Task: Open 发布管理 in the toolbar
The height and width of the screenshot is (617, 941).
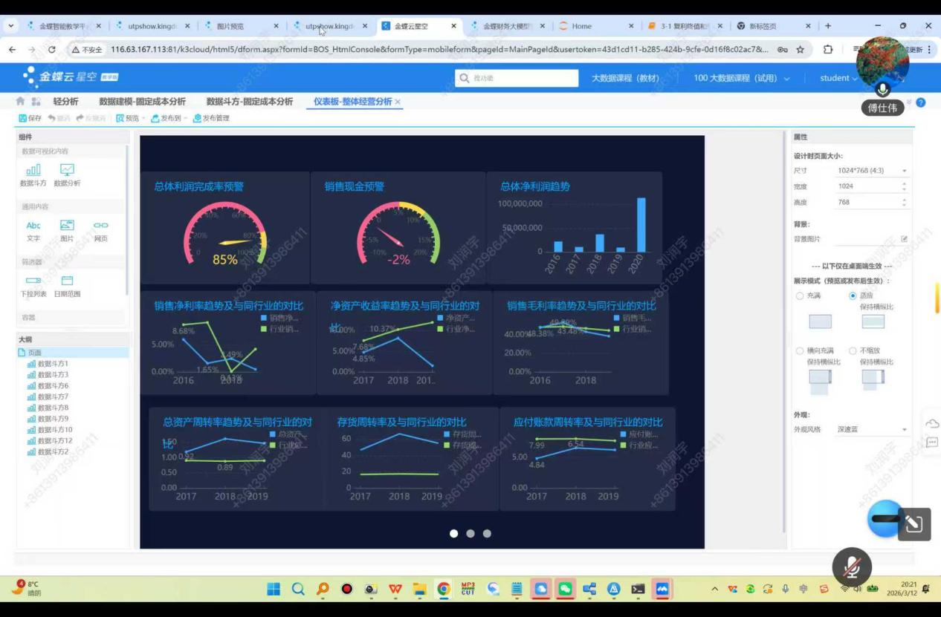Action: (211, 118)
